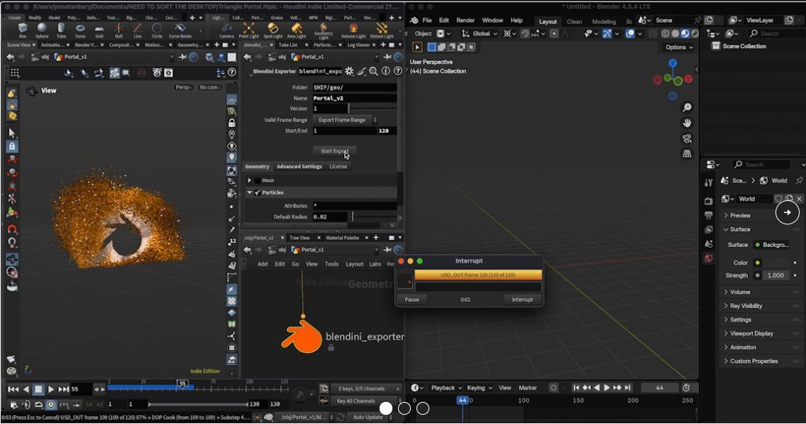The width and height of the screenshot is (806, 424).
Task: Open the Export Frame Range dropdown
Action: (x=345, y=120)
